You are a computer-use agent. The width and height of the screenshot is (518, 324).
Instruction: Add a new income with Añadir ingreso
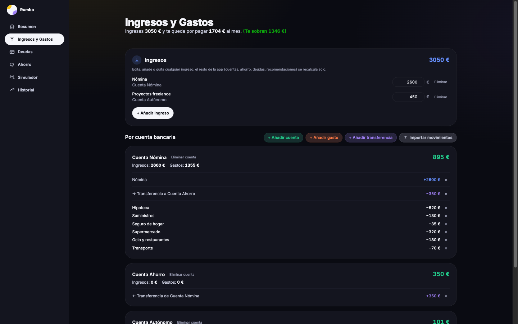point(153,113)
